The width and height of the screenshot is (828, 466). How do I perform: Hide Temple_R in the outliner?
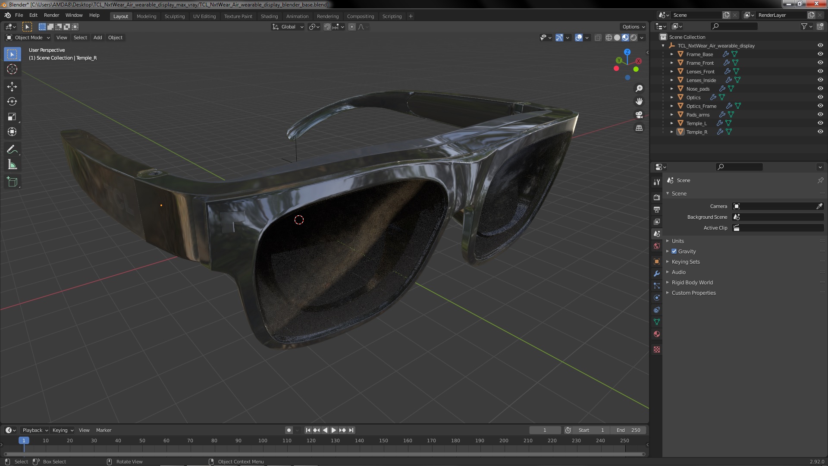[820, 132]
